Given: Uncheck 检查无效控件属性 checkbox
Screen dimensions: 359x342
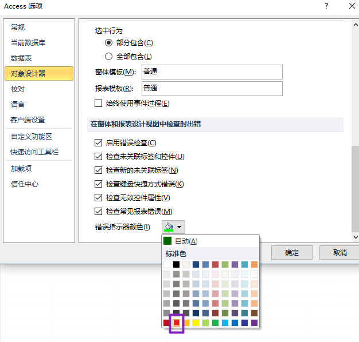Looking at the screenshot, I should click(x=99, y=198).
